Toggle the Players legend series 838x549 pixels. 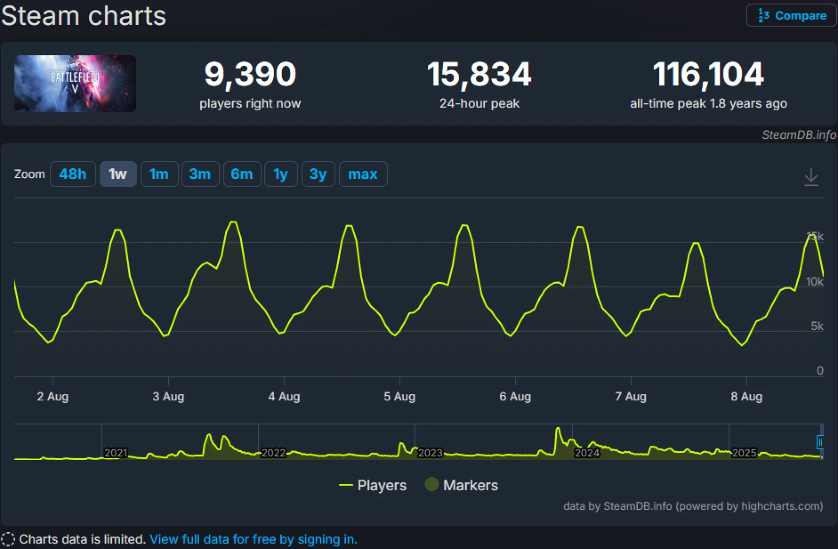pyautogui.click(x=373, y=485)
